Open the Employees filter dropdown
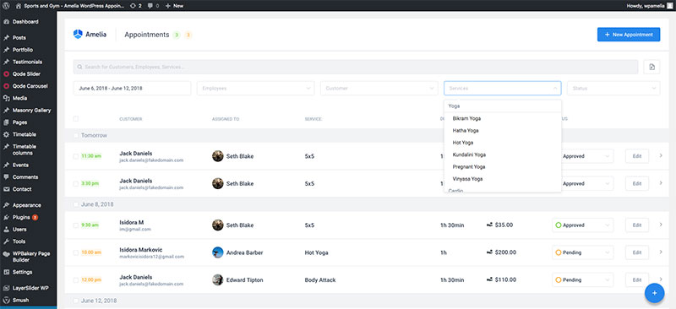 256,89
